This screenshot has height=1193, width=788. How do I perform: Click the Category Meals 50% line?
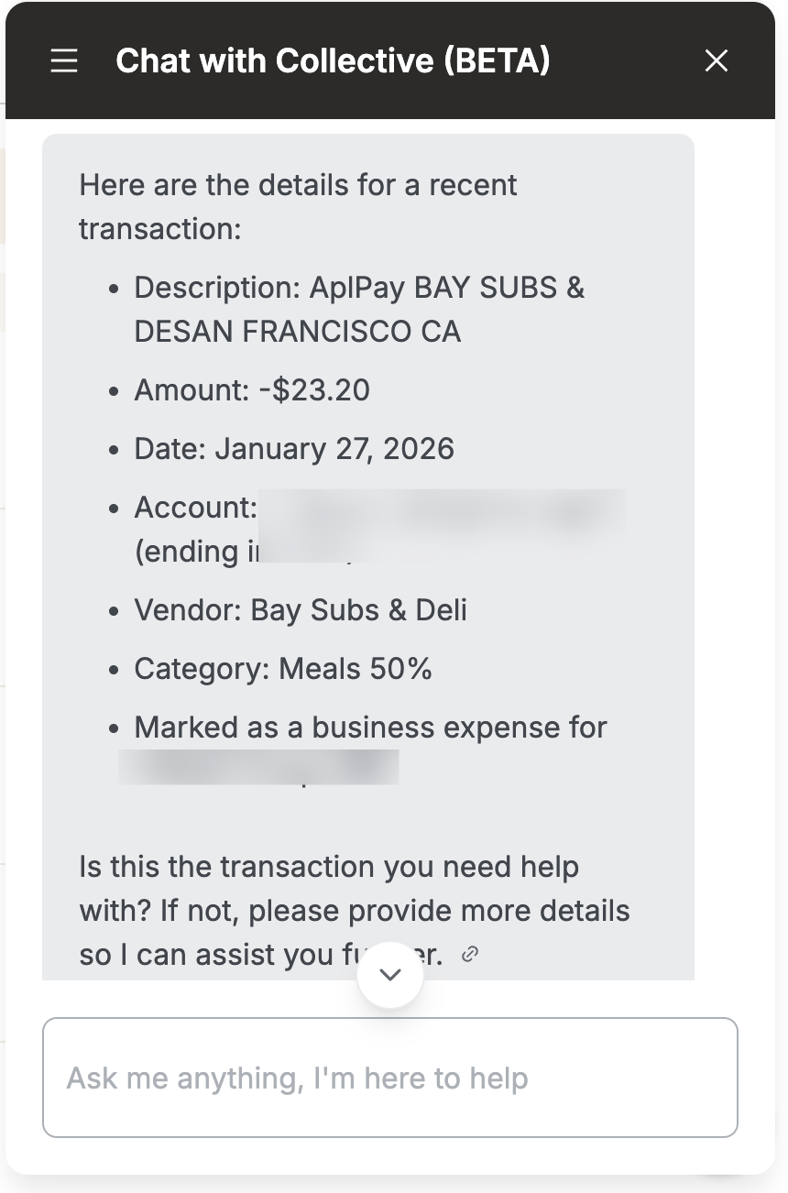click(x=283, y=669)
